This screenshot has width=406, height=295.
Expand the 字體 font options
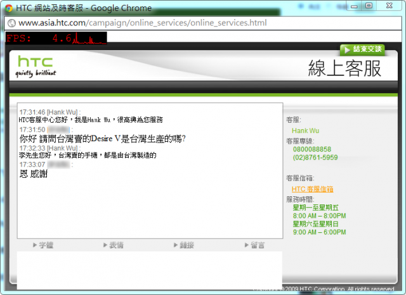point(43,245)
